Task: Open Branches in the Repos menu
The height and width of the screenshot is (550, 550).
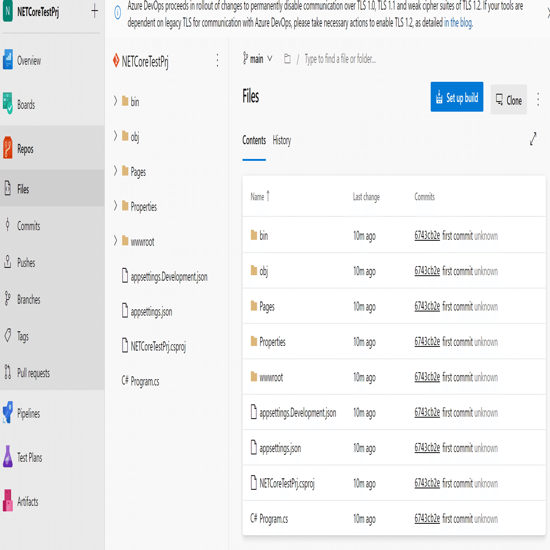Action: tap(29, 300)
